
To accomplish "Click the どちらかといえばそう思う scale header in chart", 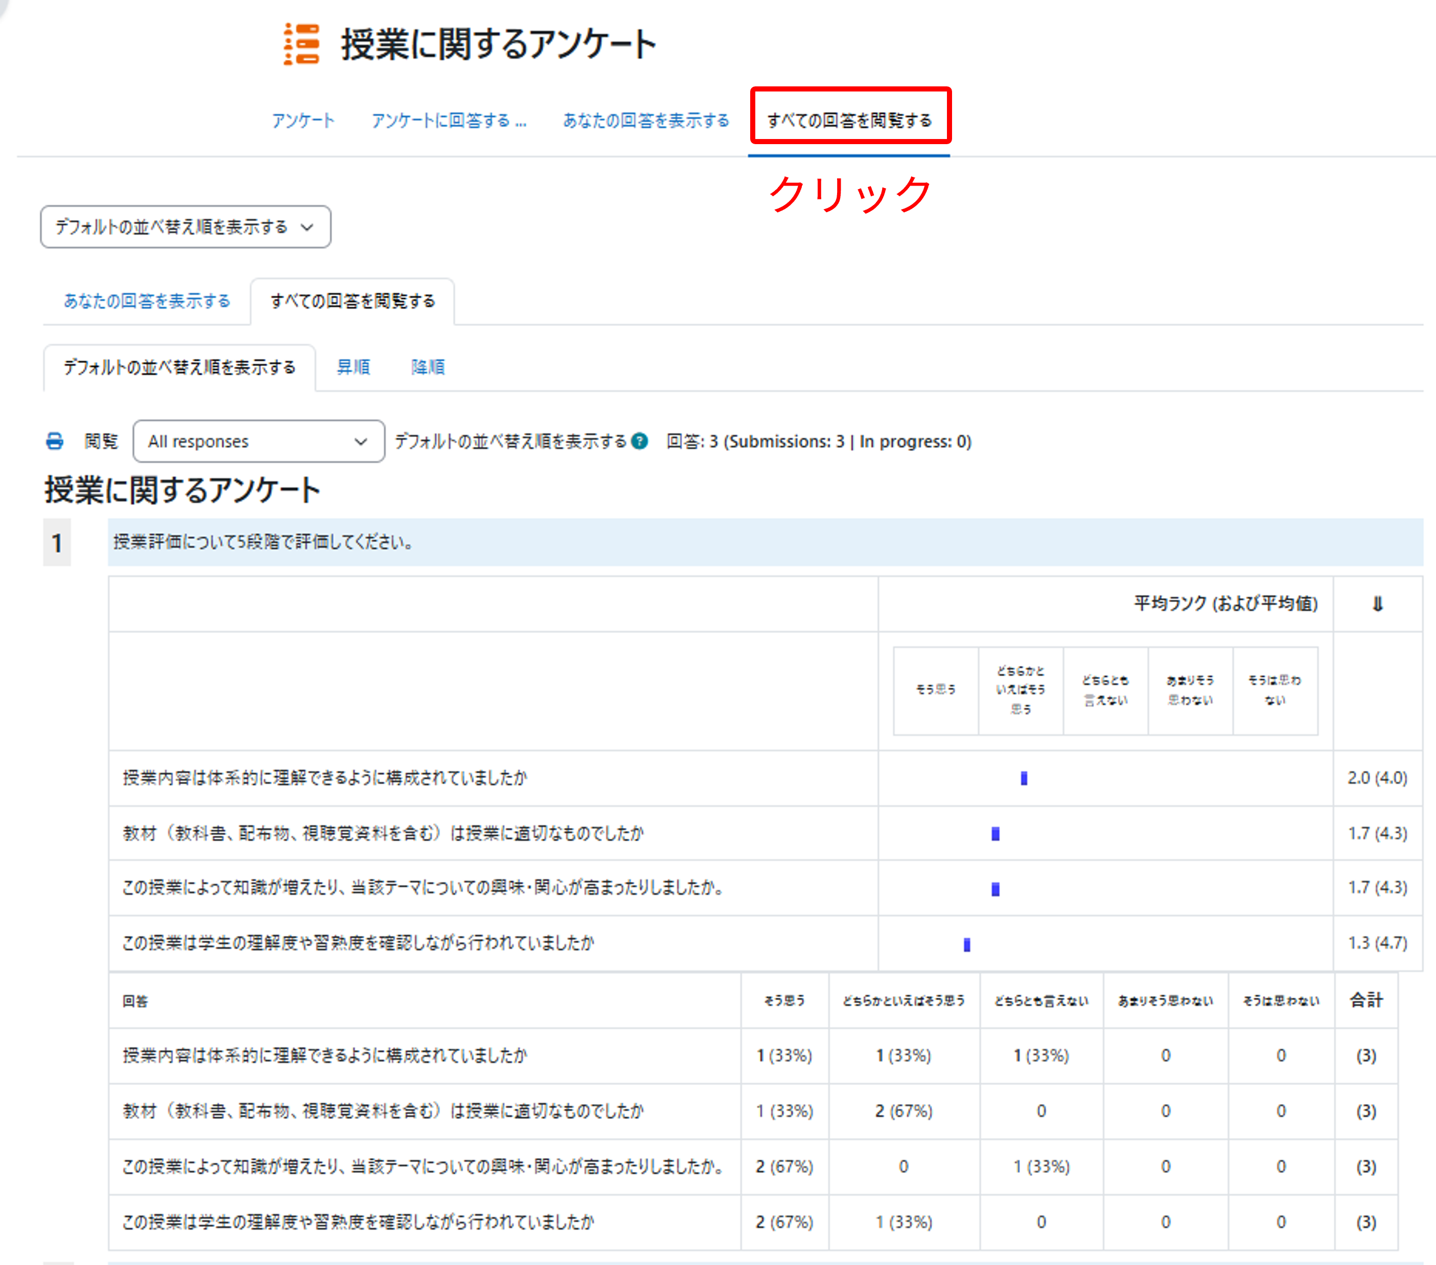I will click(1021, 690).
